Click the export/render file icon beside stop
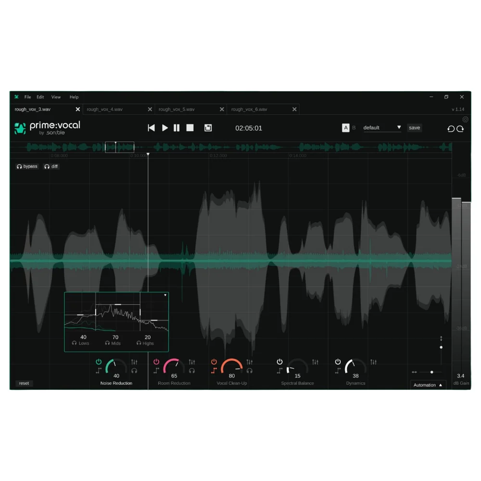 click(x=208, y=128)
